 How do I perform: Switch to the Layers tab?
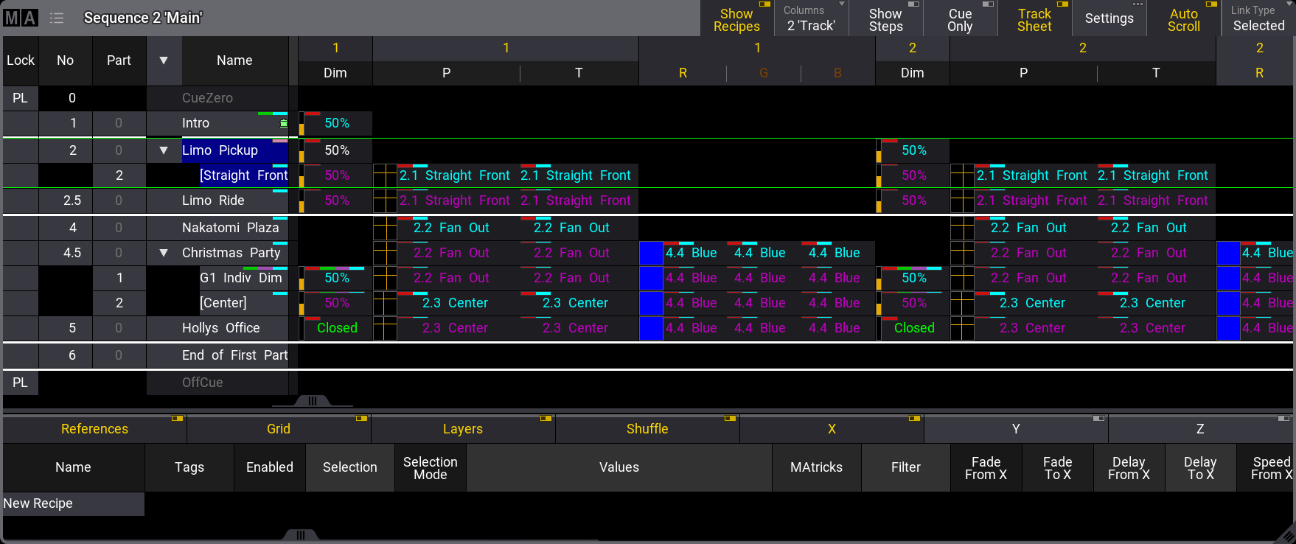click(463, 429)
